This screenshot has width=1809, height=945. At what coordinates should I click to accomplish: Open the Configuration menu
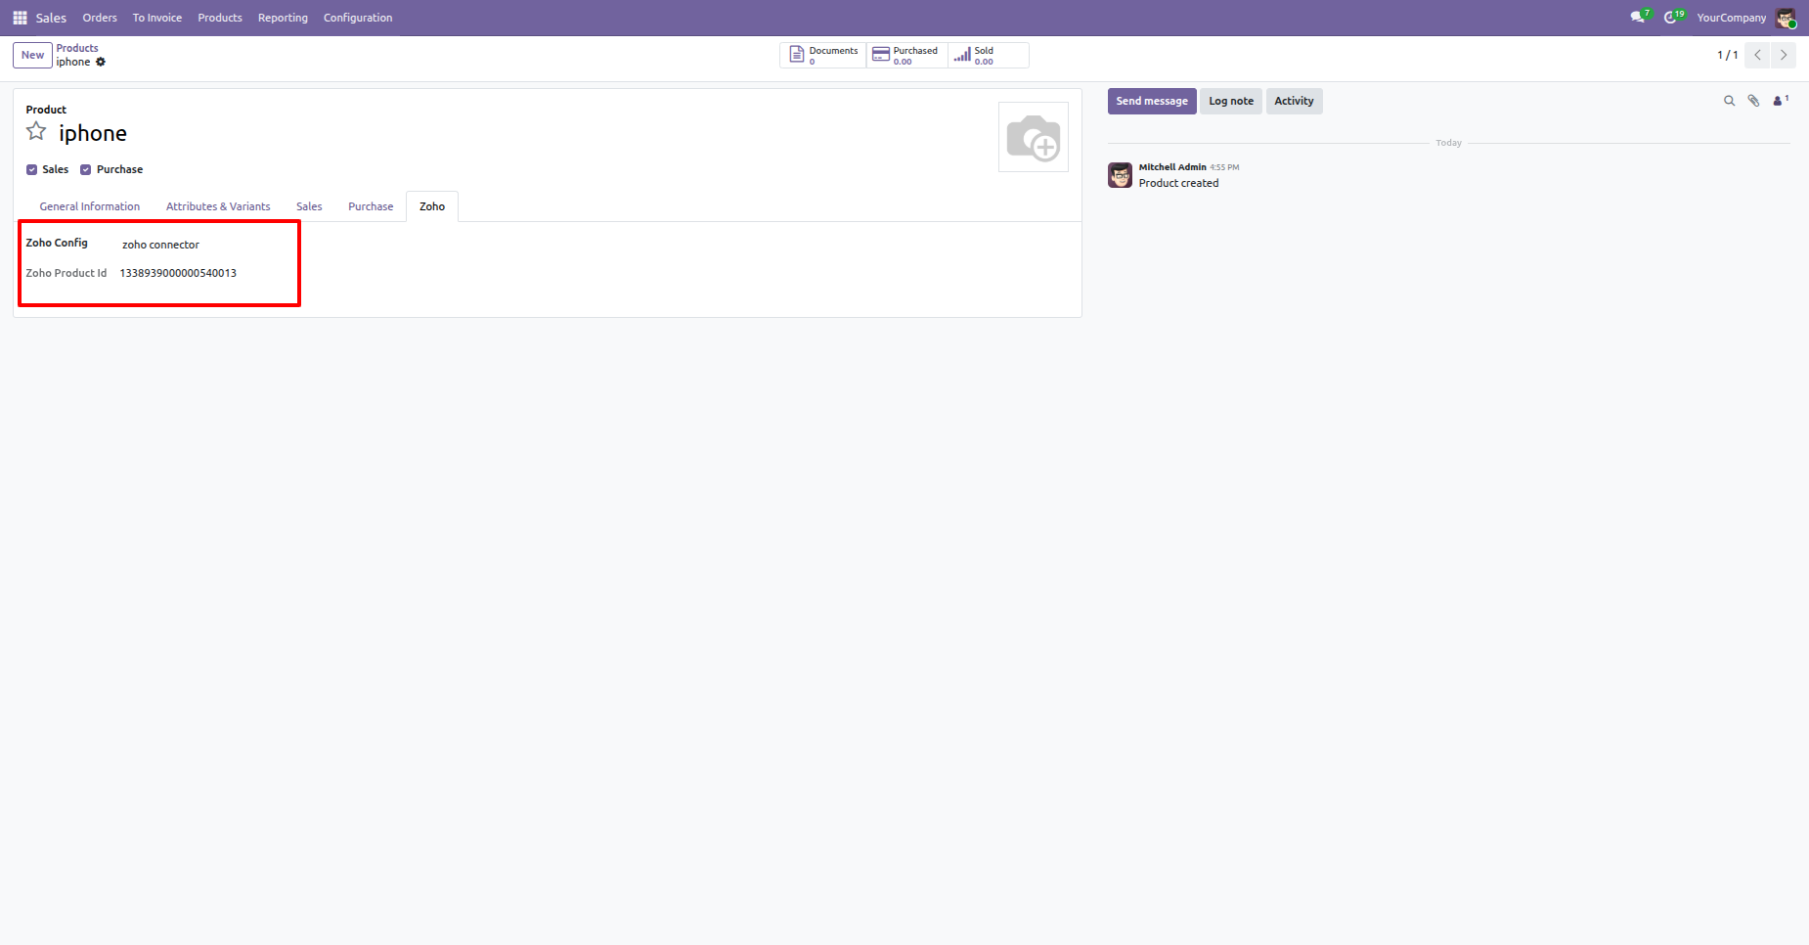[358, 18]
